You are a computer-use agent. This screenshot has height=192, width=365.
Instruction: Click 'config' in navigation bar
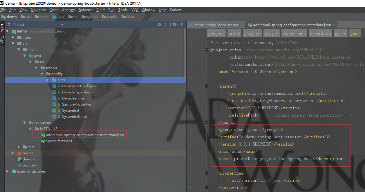pyautogui.click(x=109, y=17)
